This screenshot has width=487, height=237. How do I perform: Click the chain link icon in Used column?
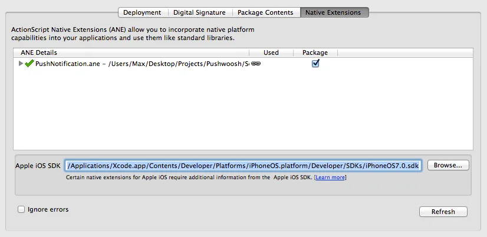point(255,64)
